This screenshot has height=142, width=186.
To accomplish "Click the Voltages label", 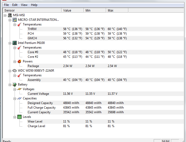I will 28,89.
